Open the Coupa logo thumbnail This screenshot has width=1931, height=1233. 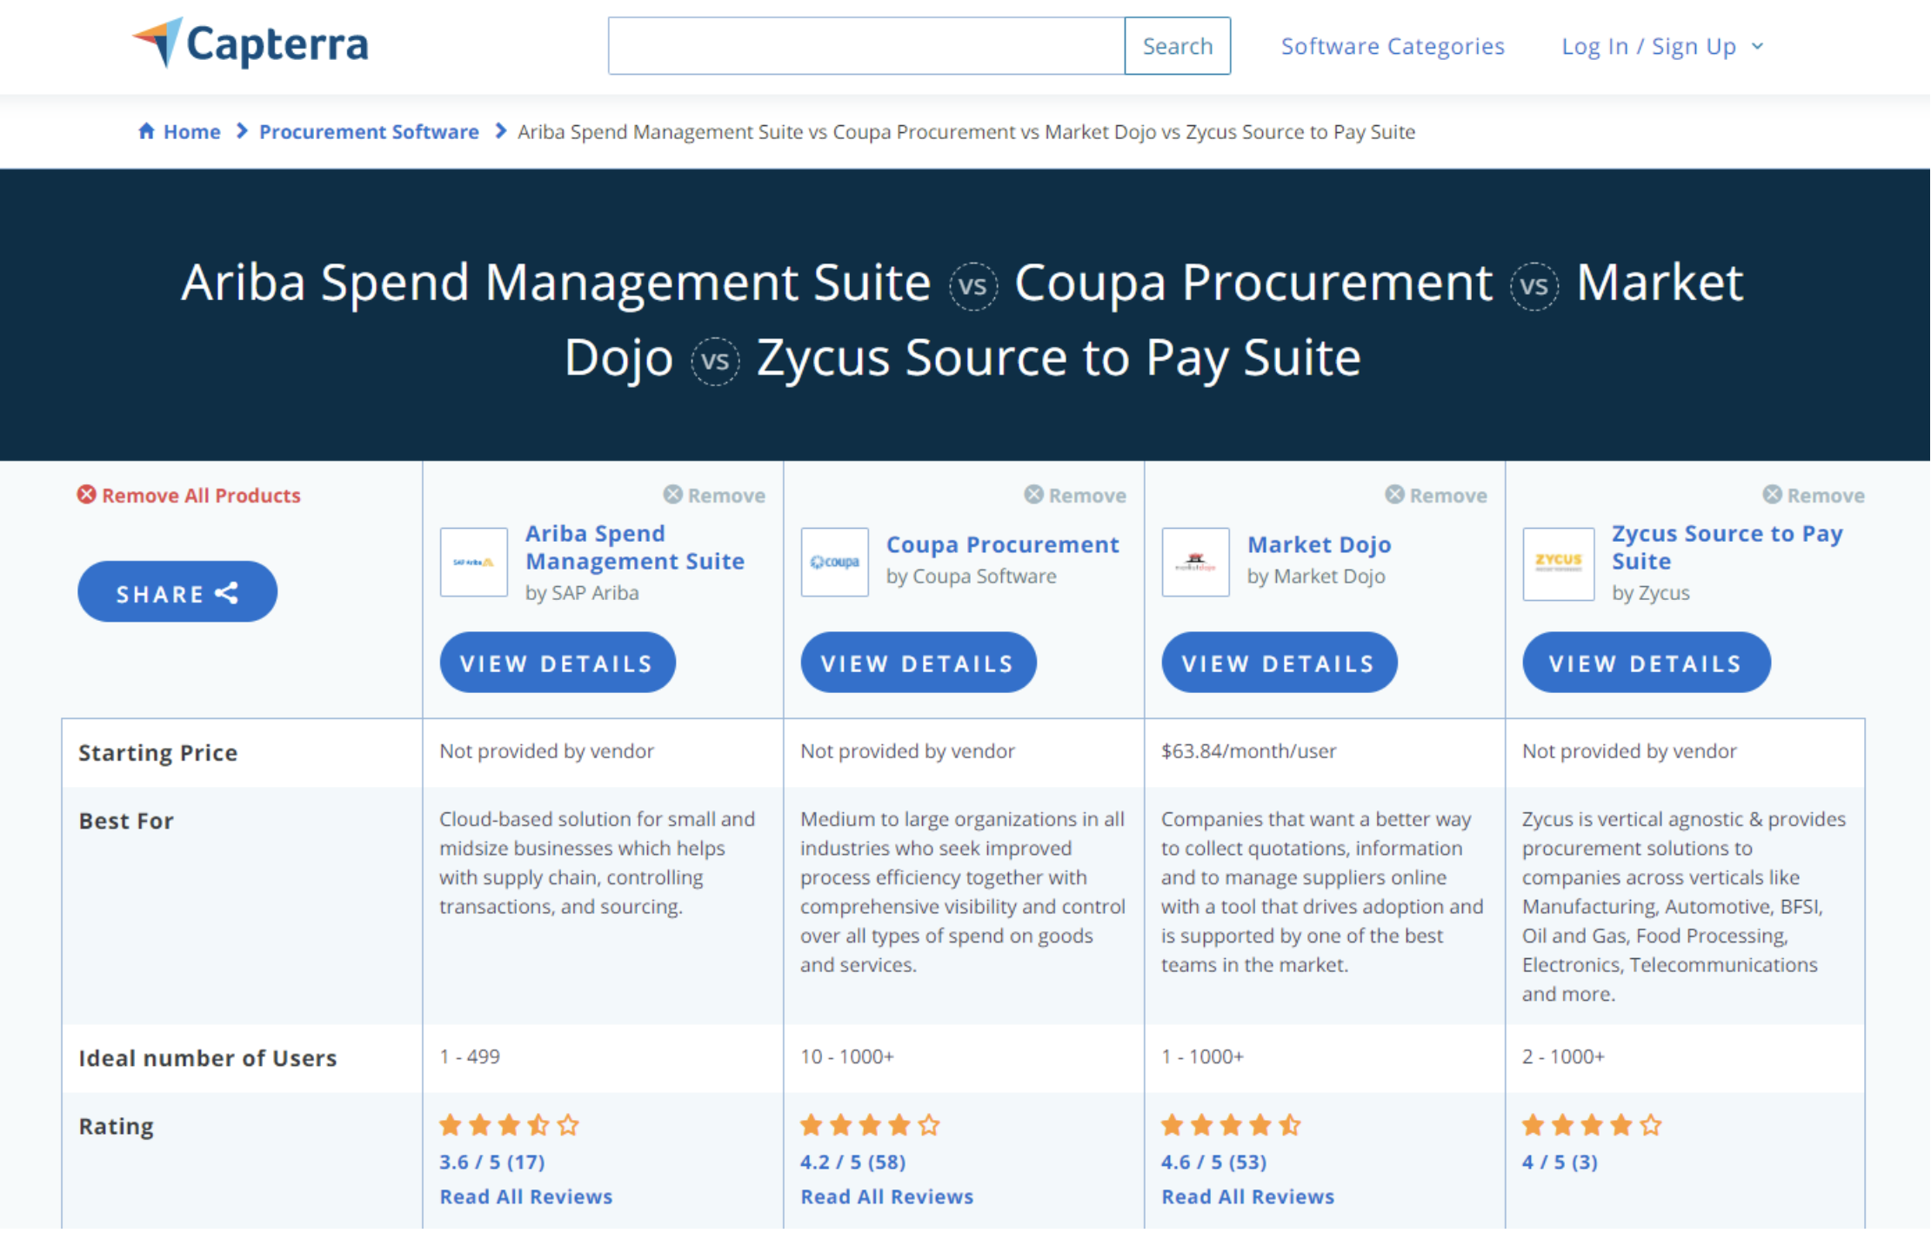(835, 562)
